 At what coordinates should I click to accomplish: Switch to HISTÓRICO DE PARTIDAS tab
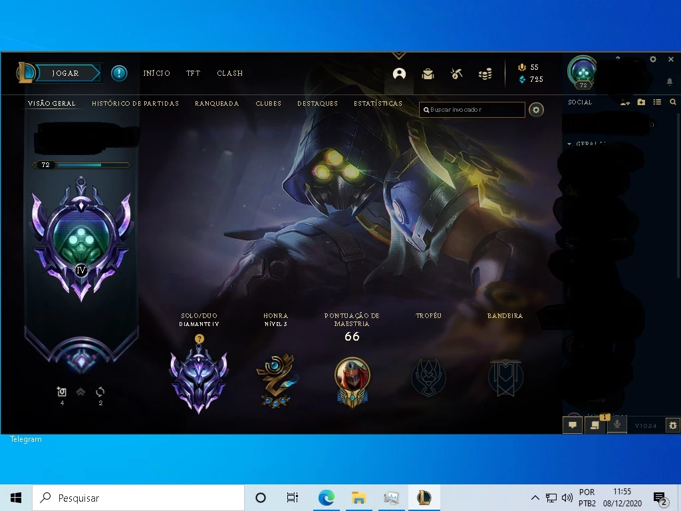(135, 103)
